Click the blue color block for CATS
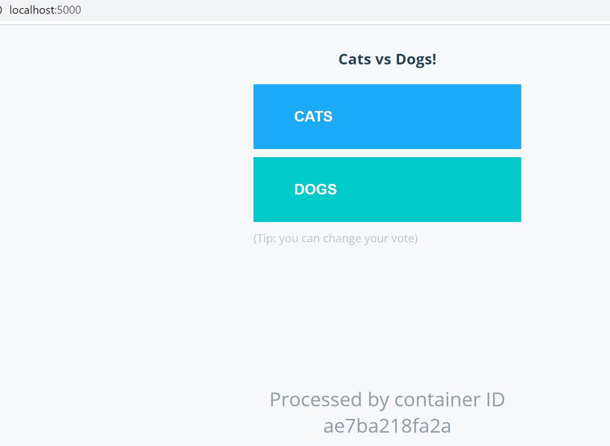Screen dimensions: 610x446 [446, 117]
